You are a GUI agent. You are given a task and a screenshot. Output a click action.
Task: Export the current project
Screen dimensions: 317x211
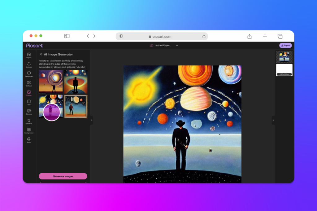[x=285, y=45]
